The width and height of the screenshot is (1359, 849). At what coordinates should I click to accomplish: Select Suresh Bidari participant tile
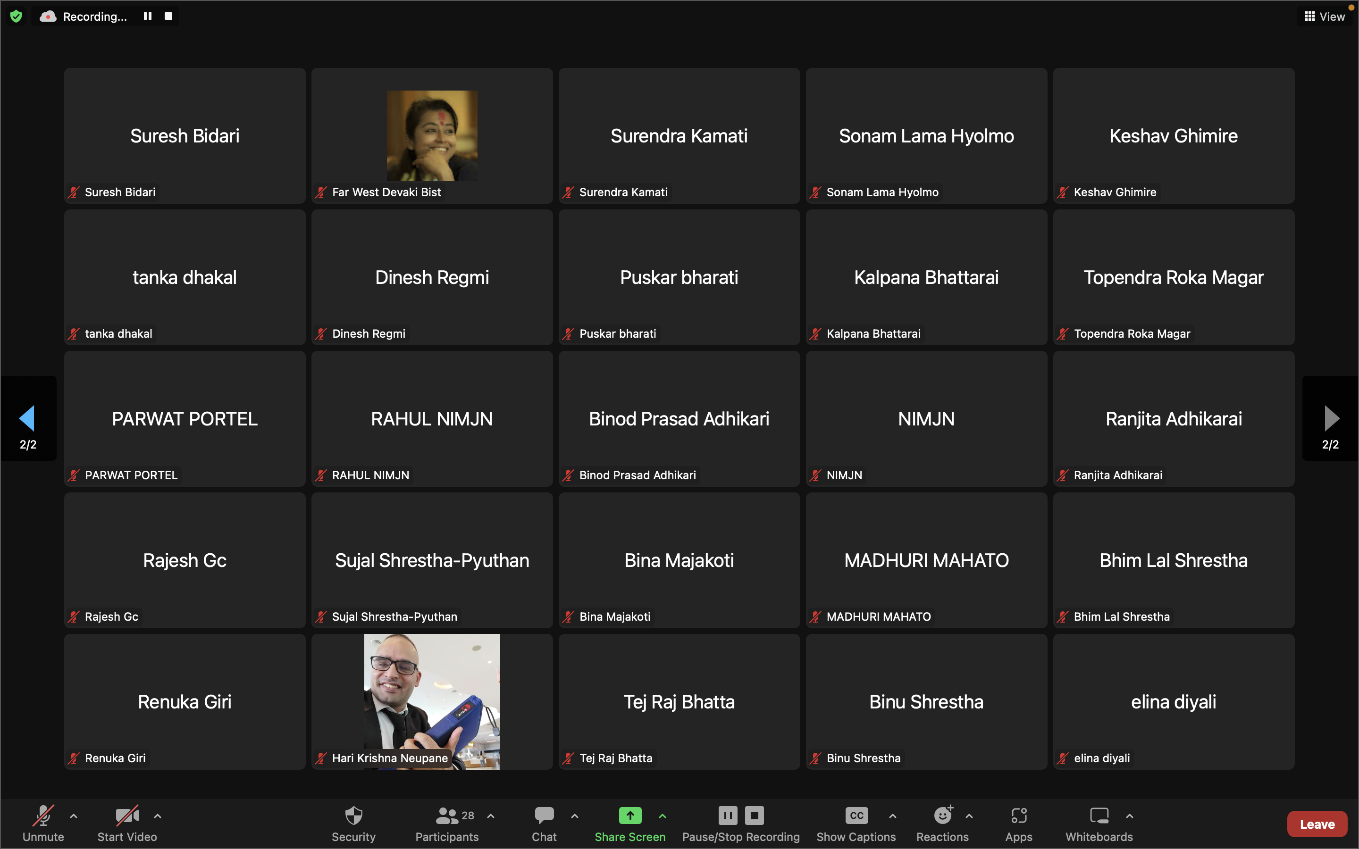[x=185, y=136]
